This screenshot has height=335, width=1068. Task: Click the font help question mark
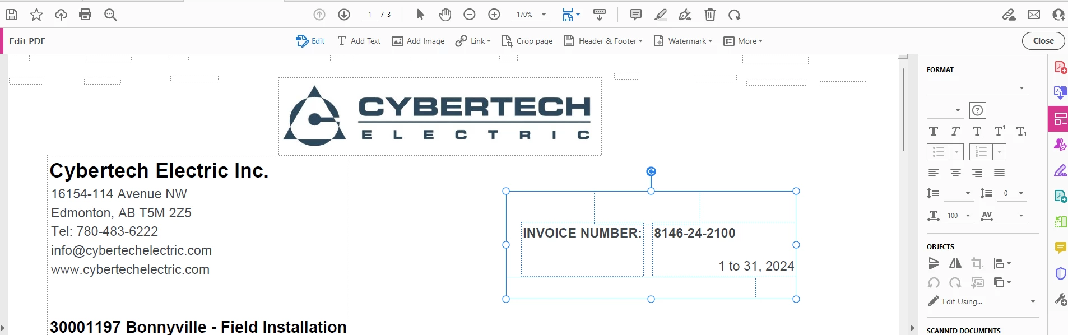click(x=977, y=110)
